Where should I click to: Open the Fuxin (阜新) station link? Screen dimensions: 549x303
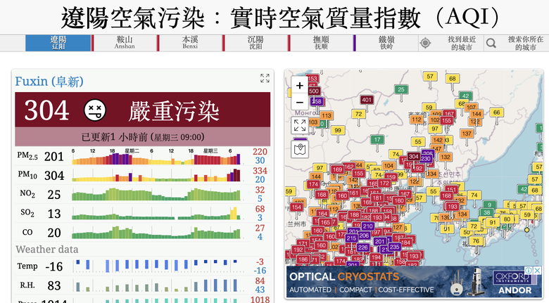(49, 81)
